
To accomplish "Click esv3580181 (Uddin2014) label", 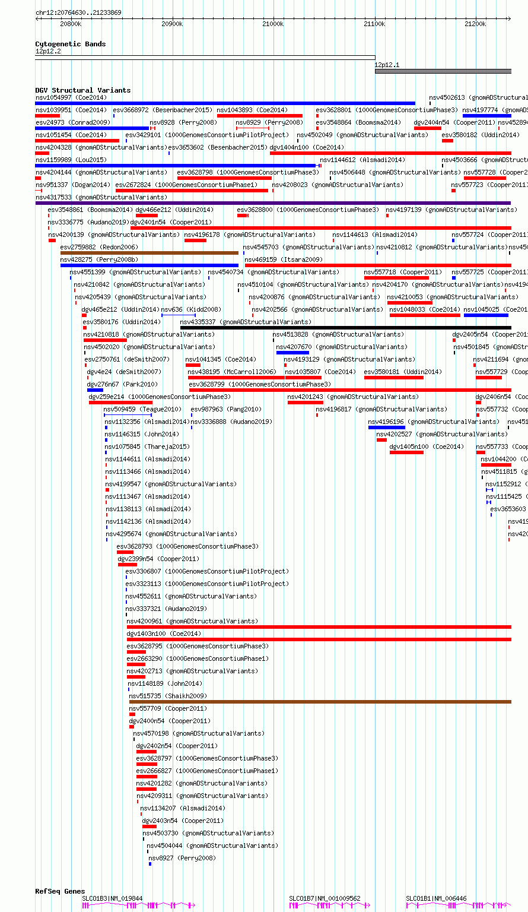I will (x=403, y=372).
